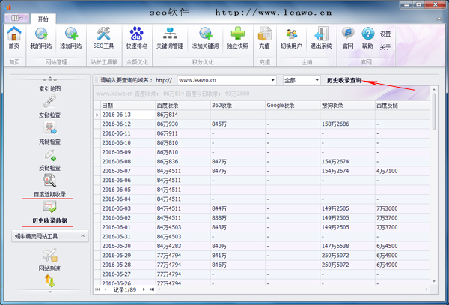Jump to last record button
The width and height of the screenshot is (449, 305).
point(152,289)
